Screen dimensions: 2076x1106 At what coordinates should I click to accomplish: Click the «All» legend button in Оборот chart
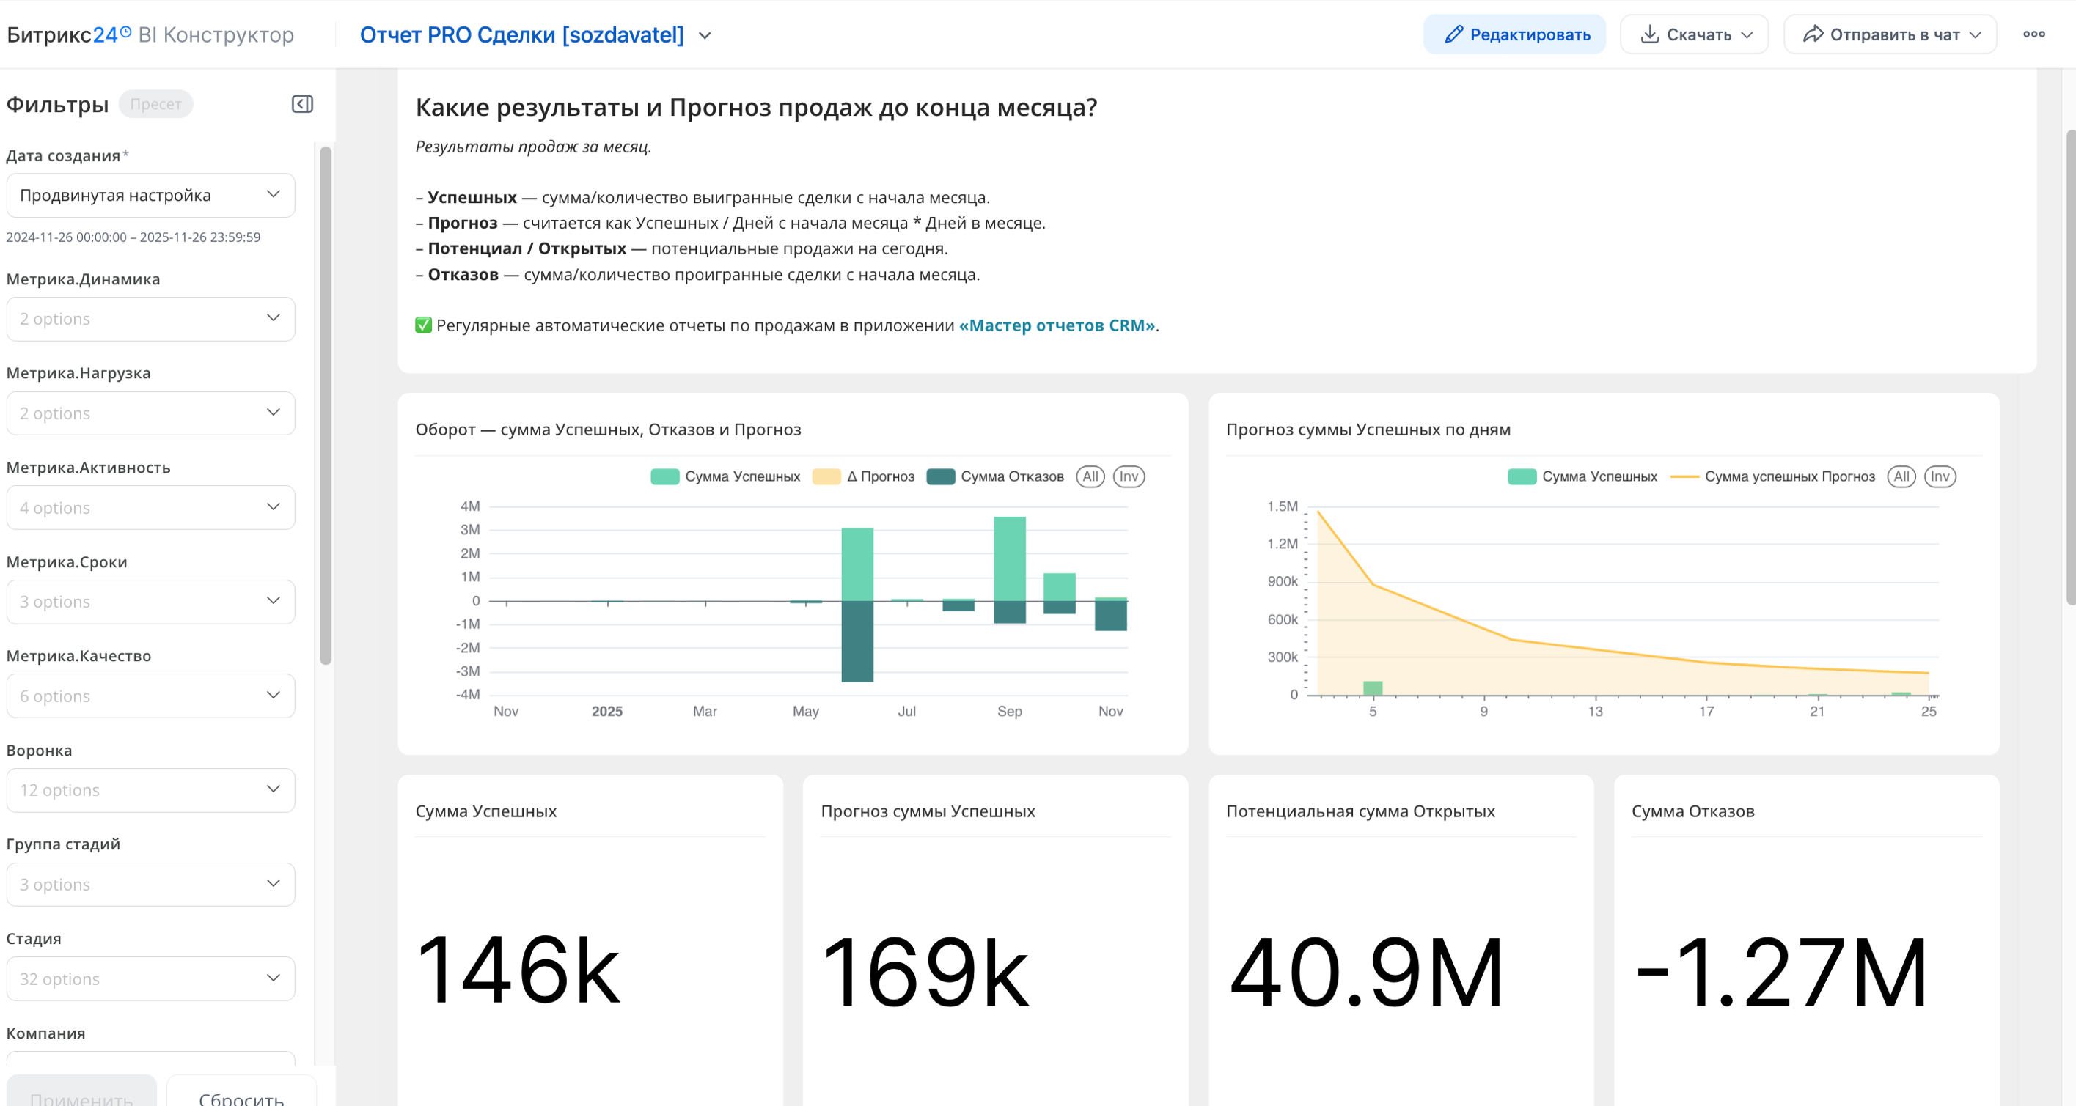tap(1090, 476)
